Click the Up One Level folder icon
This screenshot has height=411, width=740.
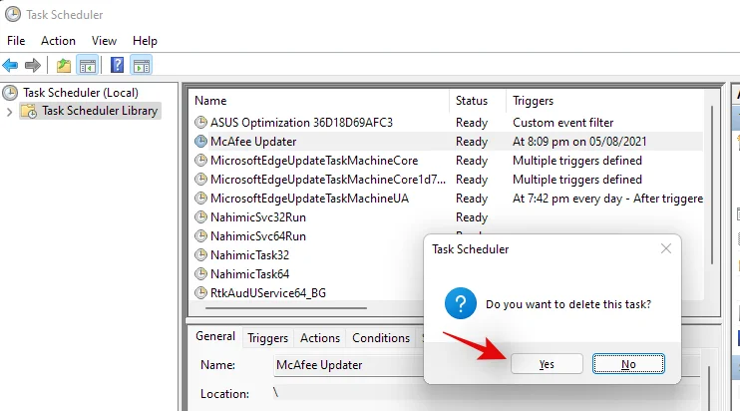[x=63, y=65]
